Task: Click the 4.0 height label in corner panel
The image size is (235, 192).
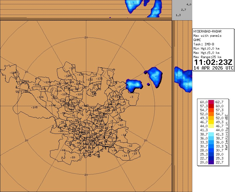Action: click(x=189, y=5)
